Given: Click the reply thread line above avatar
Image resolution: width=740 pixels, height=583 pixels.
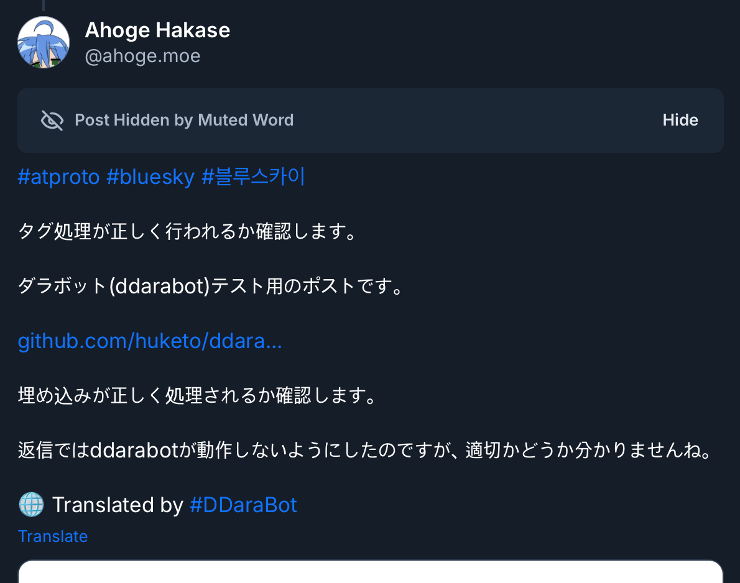Looking at the screenshot, I should coord(44,5).
